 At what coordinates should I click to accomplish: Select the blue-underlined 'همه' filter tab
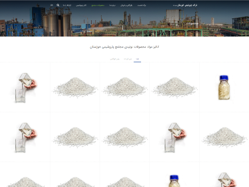pyautogui.click(x=137, y=59)
